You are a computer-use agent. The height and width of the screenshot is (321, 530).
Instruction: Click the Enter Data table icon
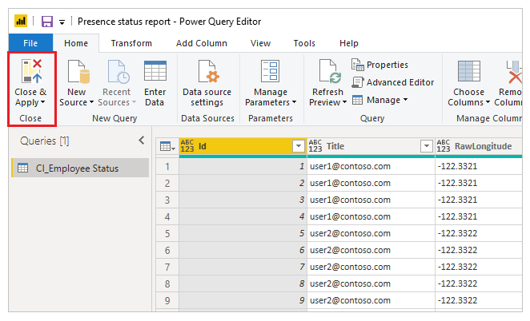point(155,70)
